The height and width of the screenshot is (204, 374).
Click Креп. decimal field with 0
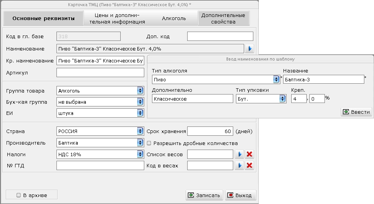tap(317, 99)
